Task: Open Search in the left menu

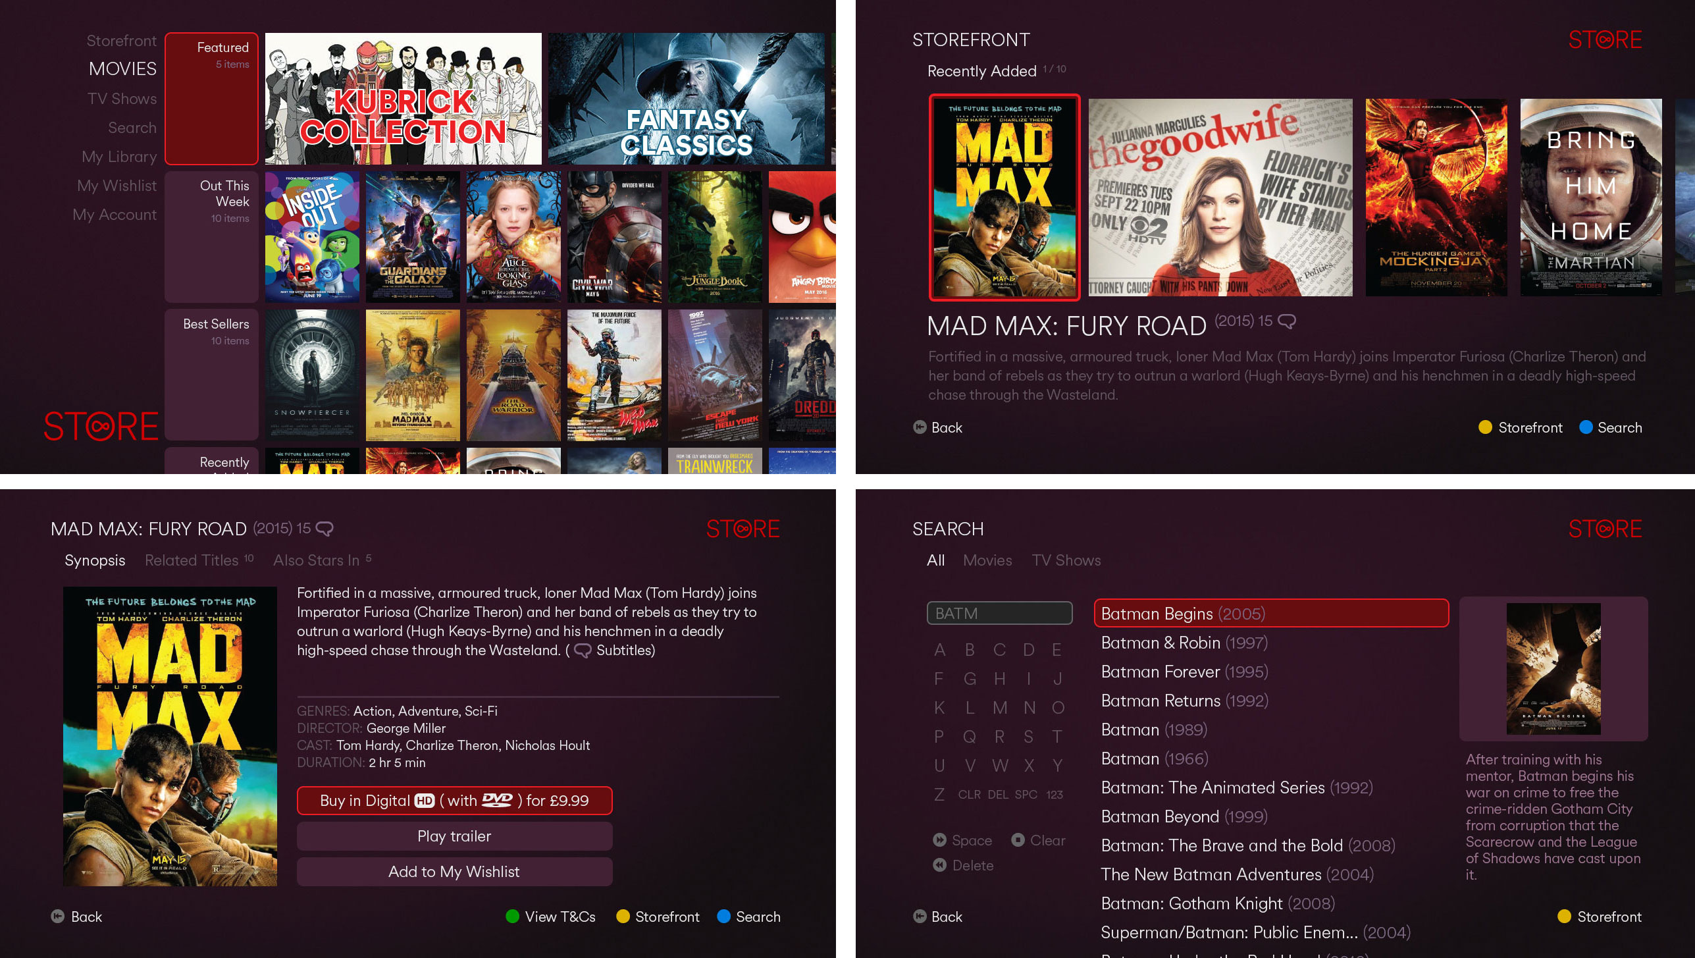Action: tap(132, 128)
